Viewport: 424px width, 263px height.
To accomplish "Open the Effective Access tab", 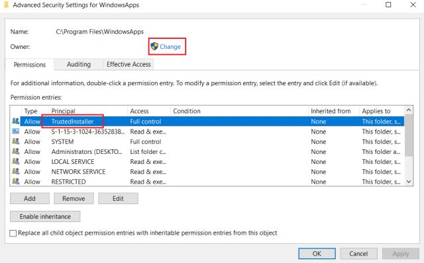I will 129,64.
